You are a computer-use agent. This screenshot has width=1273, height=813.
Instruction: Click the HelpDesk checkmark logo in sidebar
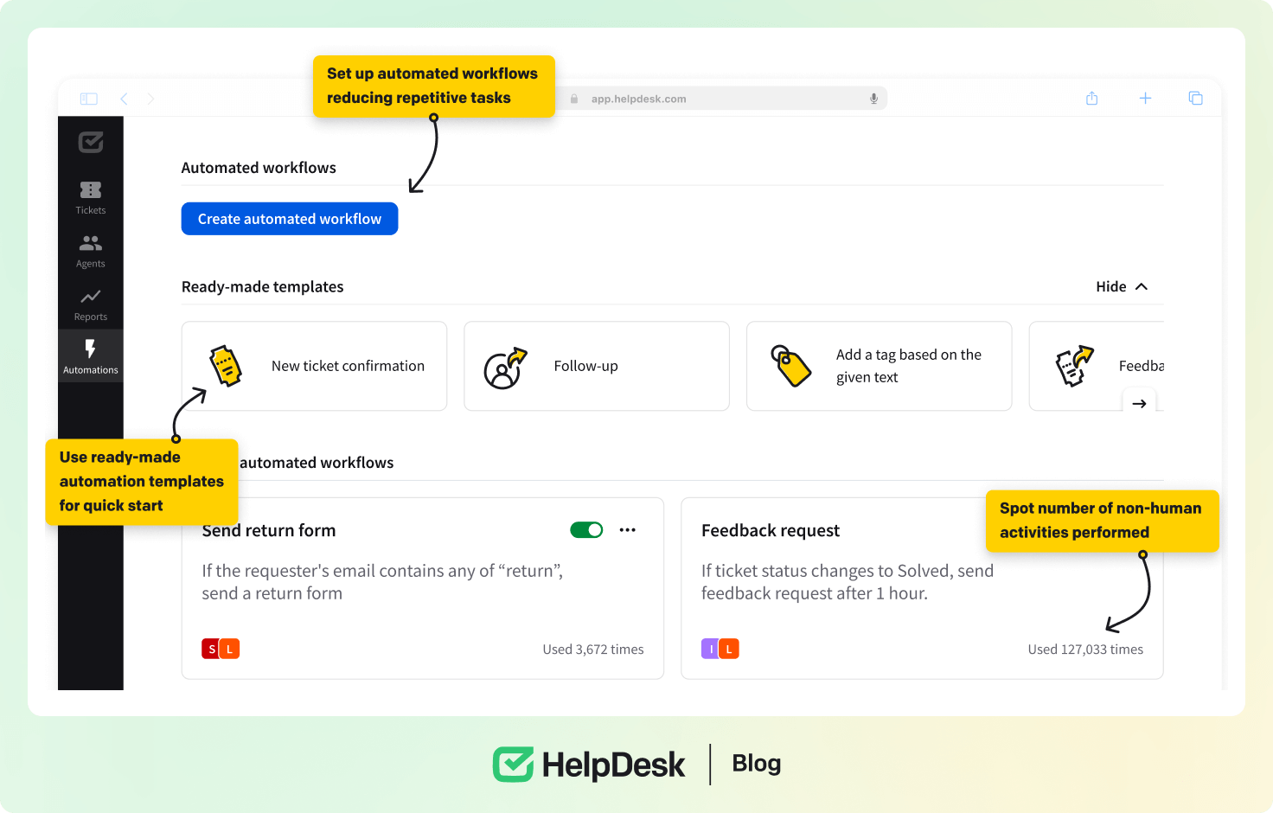coord(91,142)
